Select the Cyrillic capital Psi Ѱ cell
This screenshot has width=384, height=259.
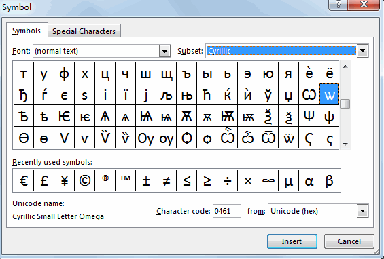pos(309,116)
